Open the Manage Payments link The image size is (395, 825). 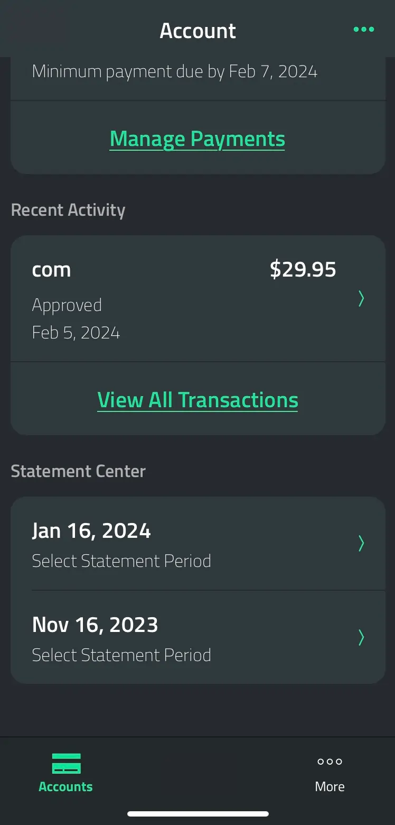[197, 139]
